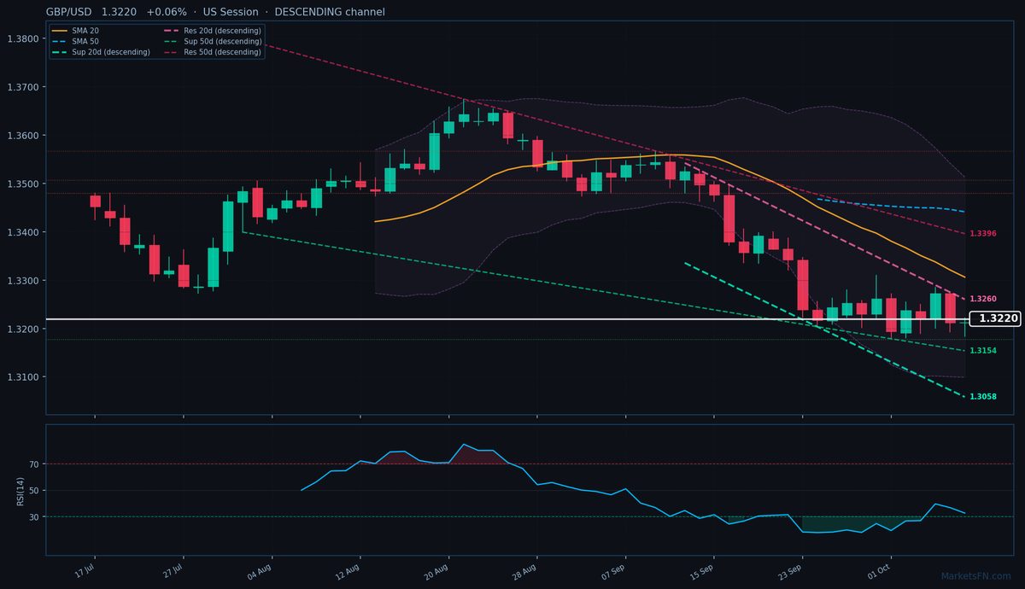The height and width of the screenshot is (589, 1025).
Task: Select the 1.3260 resistance 20d price tag
Action: pos(983,300)
